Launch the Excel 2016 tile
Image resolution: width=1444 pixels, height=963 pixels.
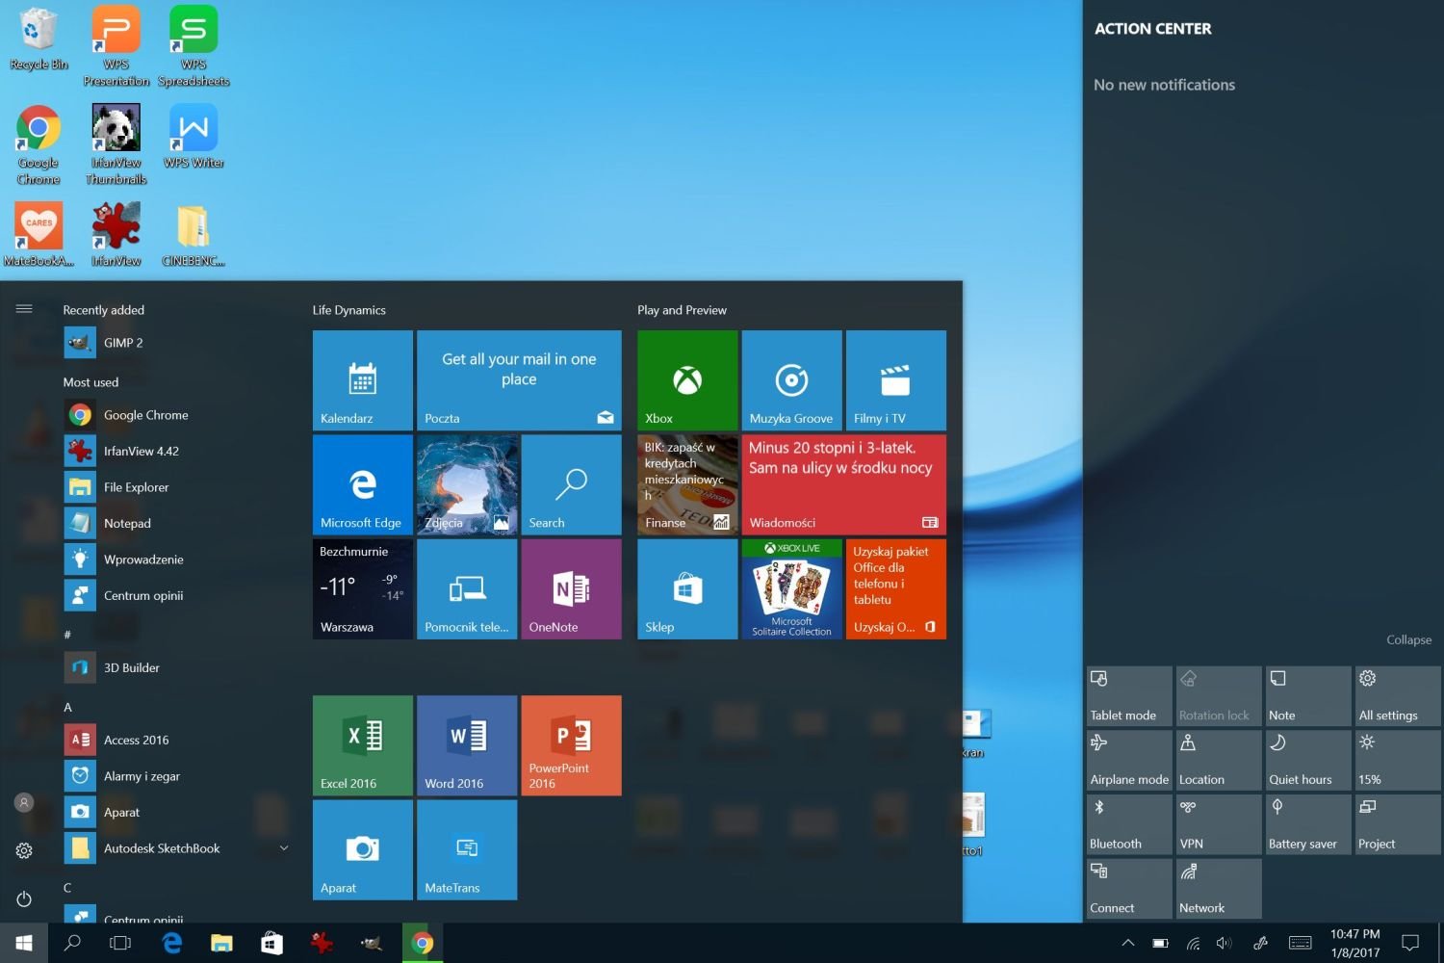click(362, 745)
